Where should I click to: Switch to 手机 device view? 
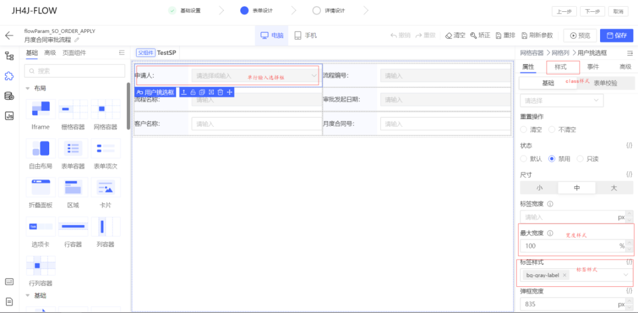point(305,35)
